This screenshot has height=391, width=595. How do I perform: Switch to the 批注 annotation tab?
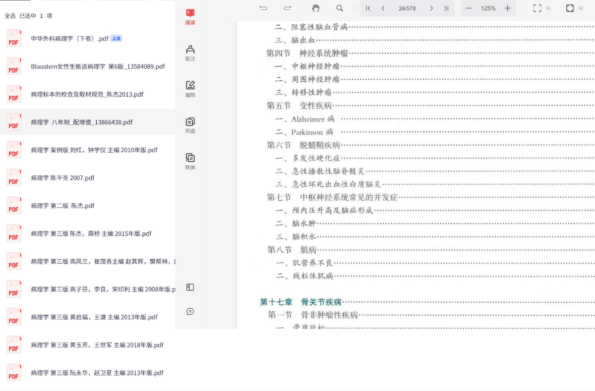190,53
